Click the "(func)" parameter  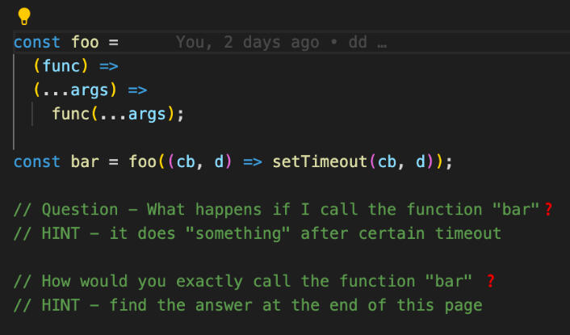point(61,65)
